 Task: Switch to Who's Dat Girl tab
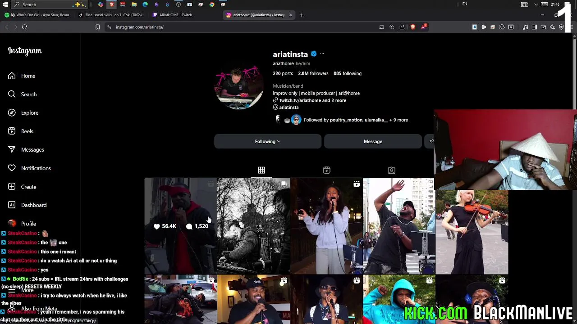(x=38, y=15)
